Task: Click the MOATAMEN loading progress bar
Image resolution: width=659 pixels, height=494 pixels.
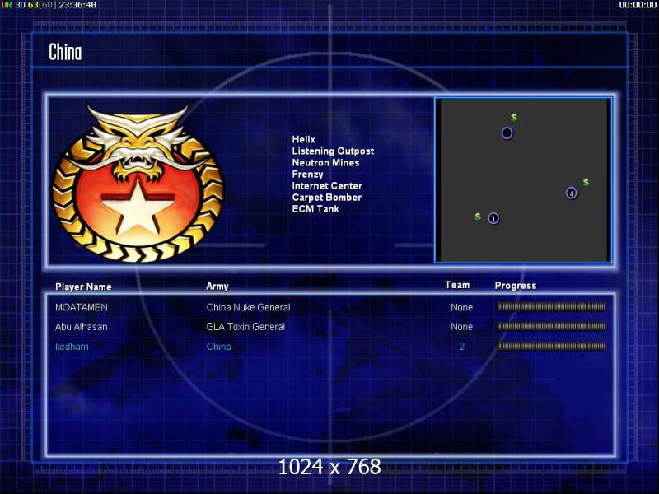Action: coord(551,307)
